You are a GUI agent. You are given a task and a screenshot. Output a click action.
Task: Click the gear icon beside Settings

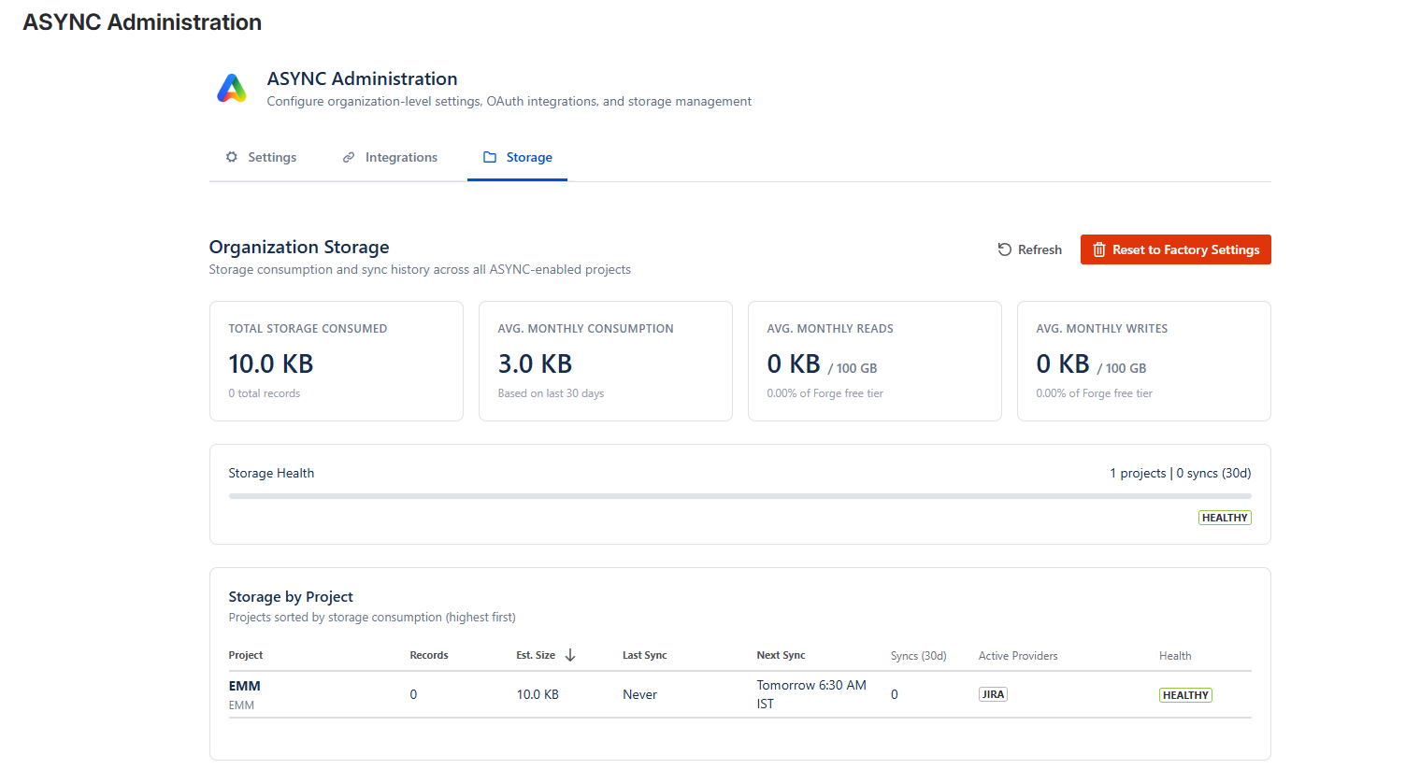tap(232, 157)
